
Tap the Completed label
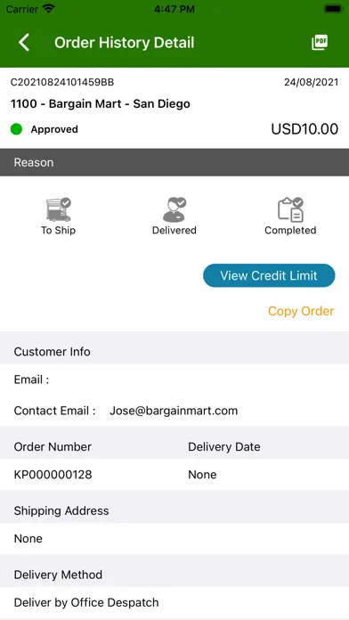click(x=290, y=230)
